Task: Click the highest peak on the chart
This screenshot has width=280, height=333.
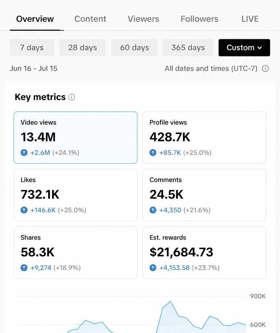Action: pos(170,301)
